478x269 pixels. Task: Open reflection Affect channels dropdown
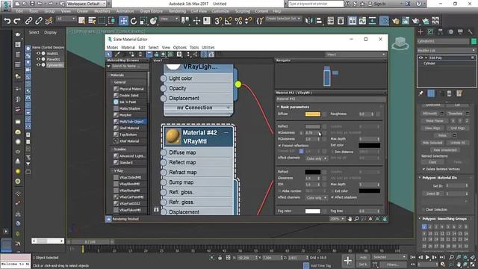coord(317,158)
